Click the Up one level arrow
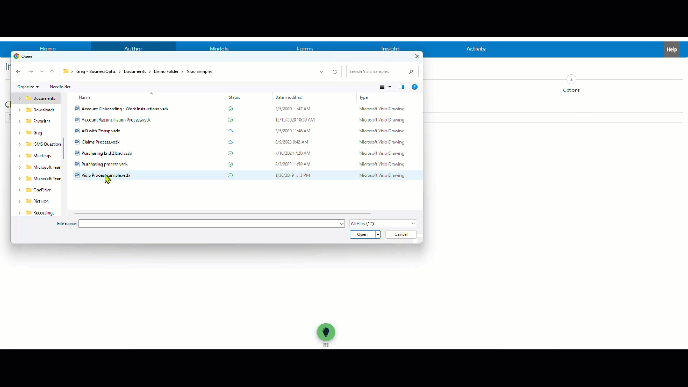Image resolution: width=688 pixels, height=387 pixels. tap(52, 71)
